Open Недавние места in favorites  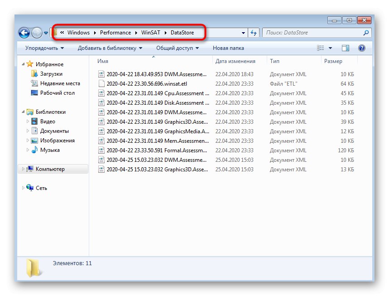[60, 83]
